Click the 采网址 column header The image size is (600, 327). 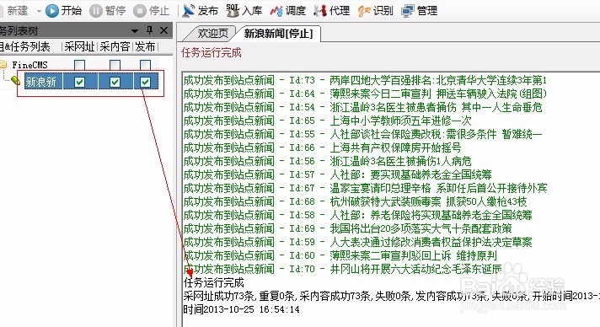(x=79, y=46)
